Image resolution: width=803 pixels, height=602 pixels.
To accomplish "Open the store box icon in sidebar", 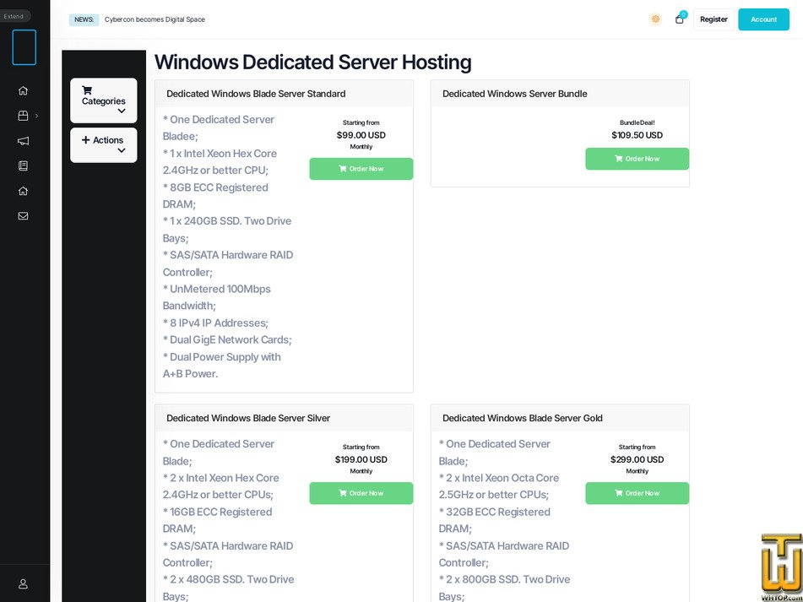I will tap(23, 116).
